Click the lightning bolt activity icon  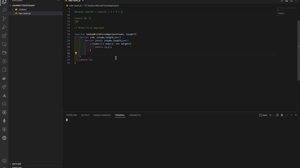coord(4,130)
